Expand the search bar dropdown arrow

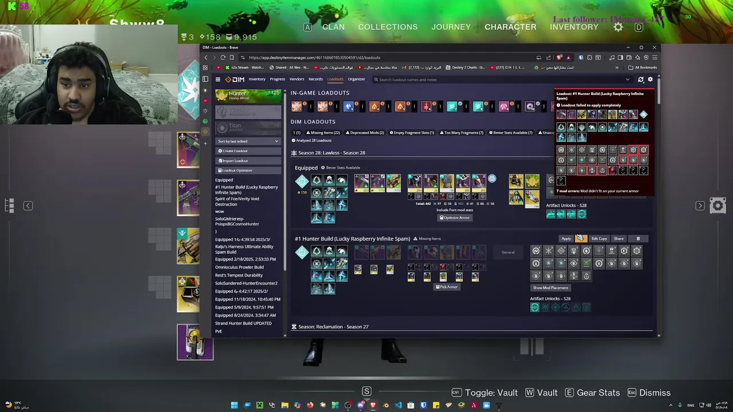pos(628,80)
